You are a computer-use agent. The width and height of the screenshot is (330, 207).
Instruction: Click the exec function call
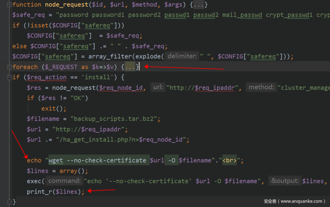point(34,181)
